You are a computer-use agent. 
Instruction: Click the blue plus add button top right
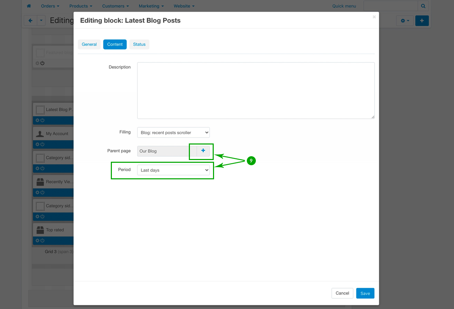pos(422,21)
